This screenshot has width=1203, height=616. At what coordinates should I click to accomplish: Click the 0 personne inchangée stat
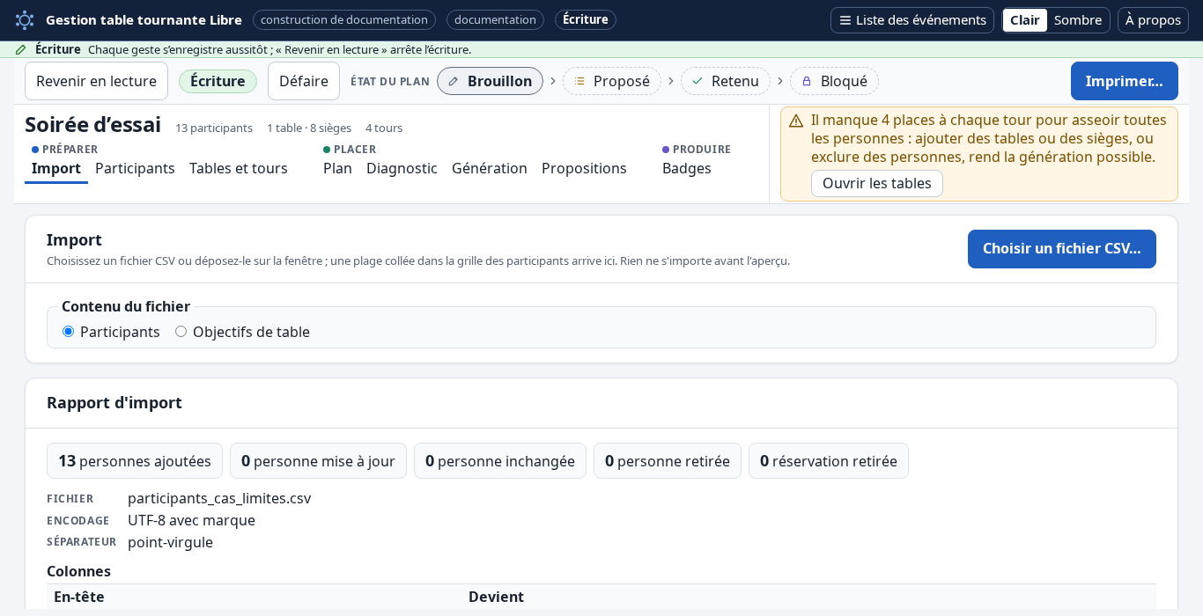pos(500,461)
